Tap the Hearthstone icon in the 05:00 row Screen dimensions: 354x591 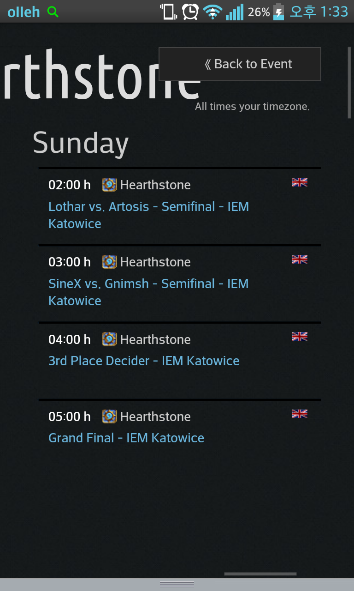point(109,416)
